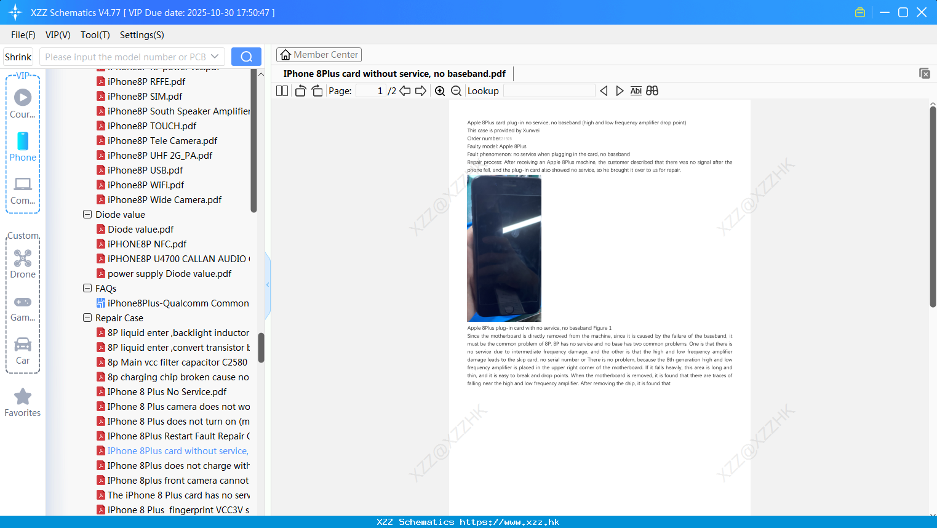The height and width of the screenshot is (528, 937).
Task: Open iPhone8P SIM.pdf
Action: (x=145, y=96)
